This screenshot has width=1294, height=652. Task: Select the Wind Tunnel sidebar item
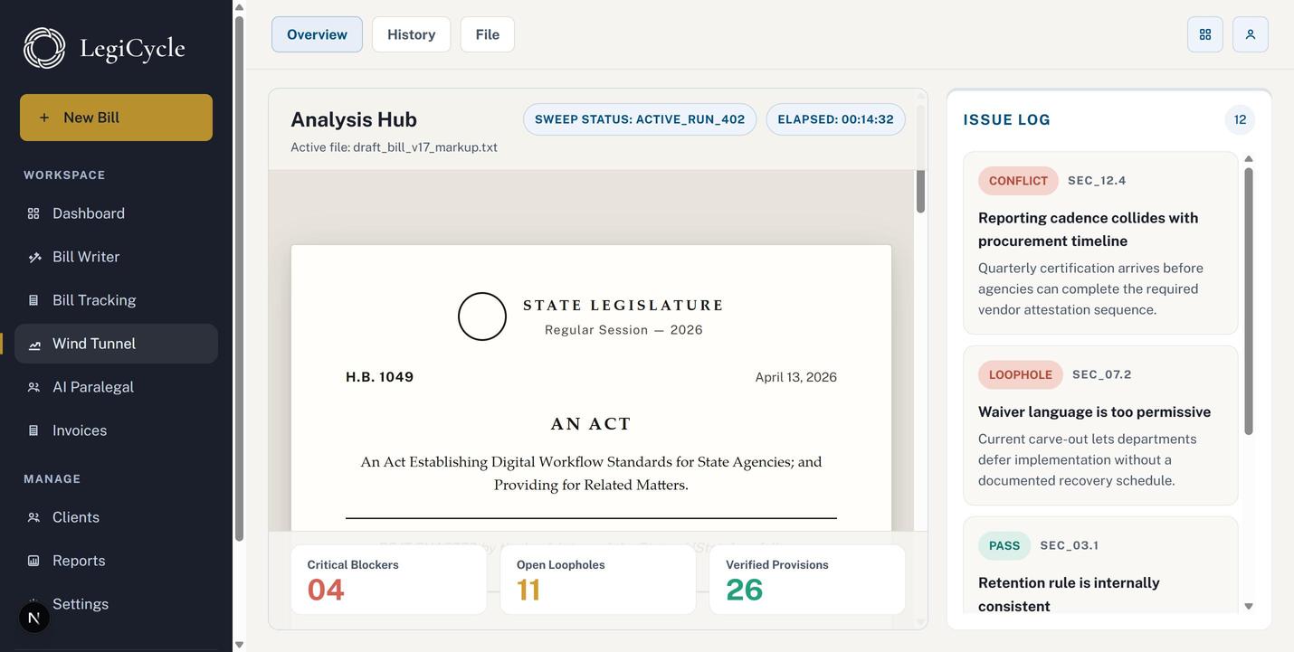[x=116, y=344]
